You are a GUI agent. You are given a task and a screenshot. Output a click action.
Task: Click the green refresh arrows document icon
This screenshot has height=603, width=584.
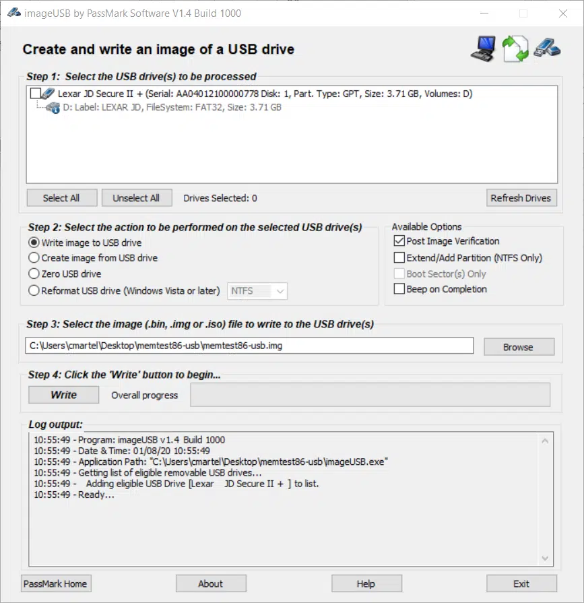(515, 49)
